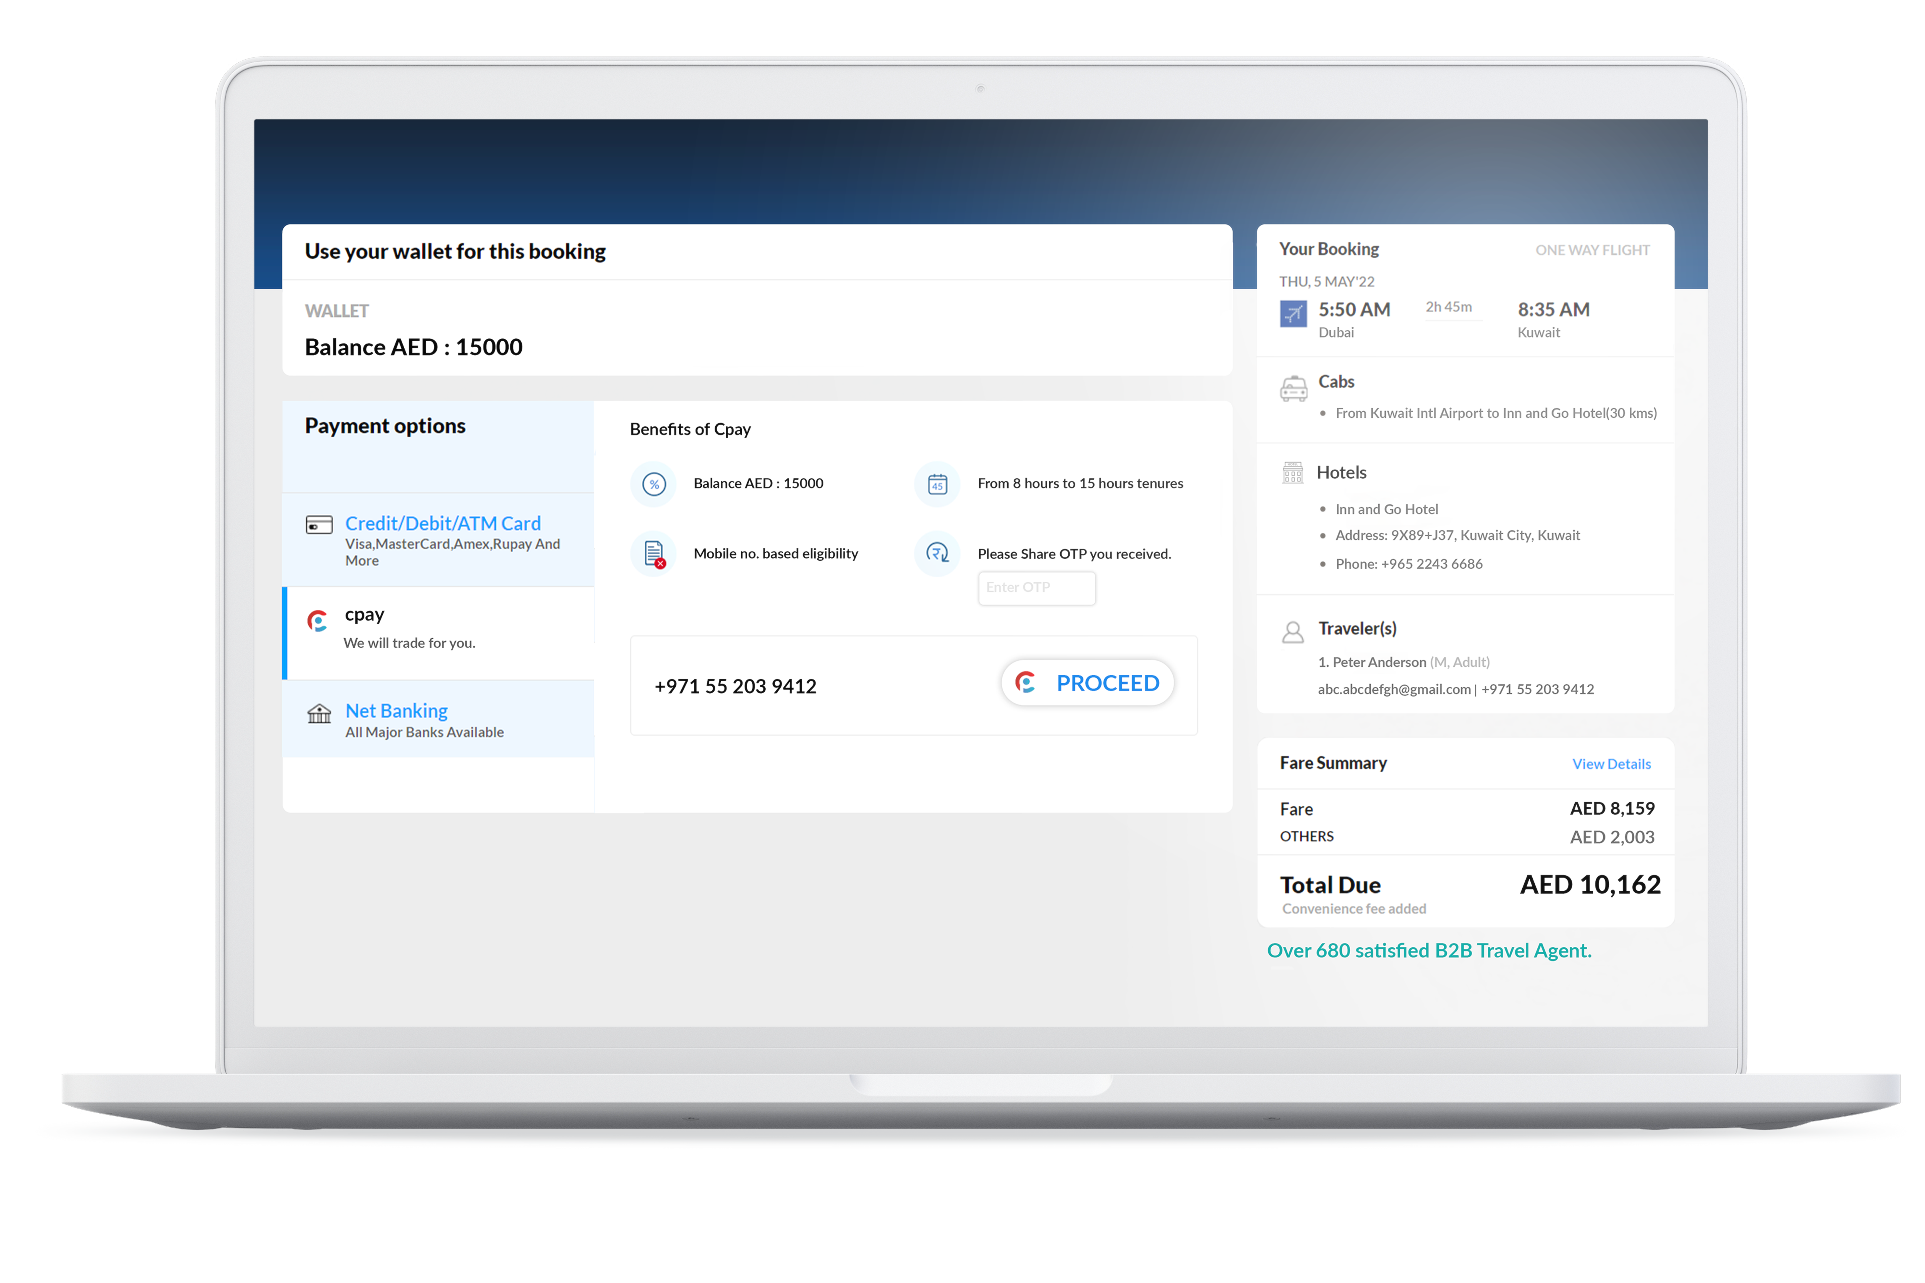Click the +971 55 203 9412 phone number
Screen dimensions: 1925x1283
click(x=735, y=686)
